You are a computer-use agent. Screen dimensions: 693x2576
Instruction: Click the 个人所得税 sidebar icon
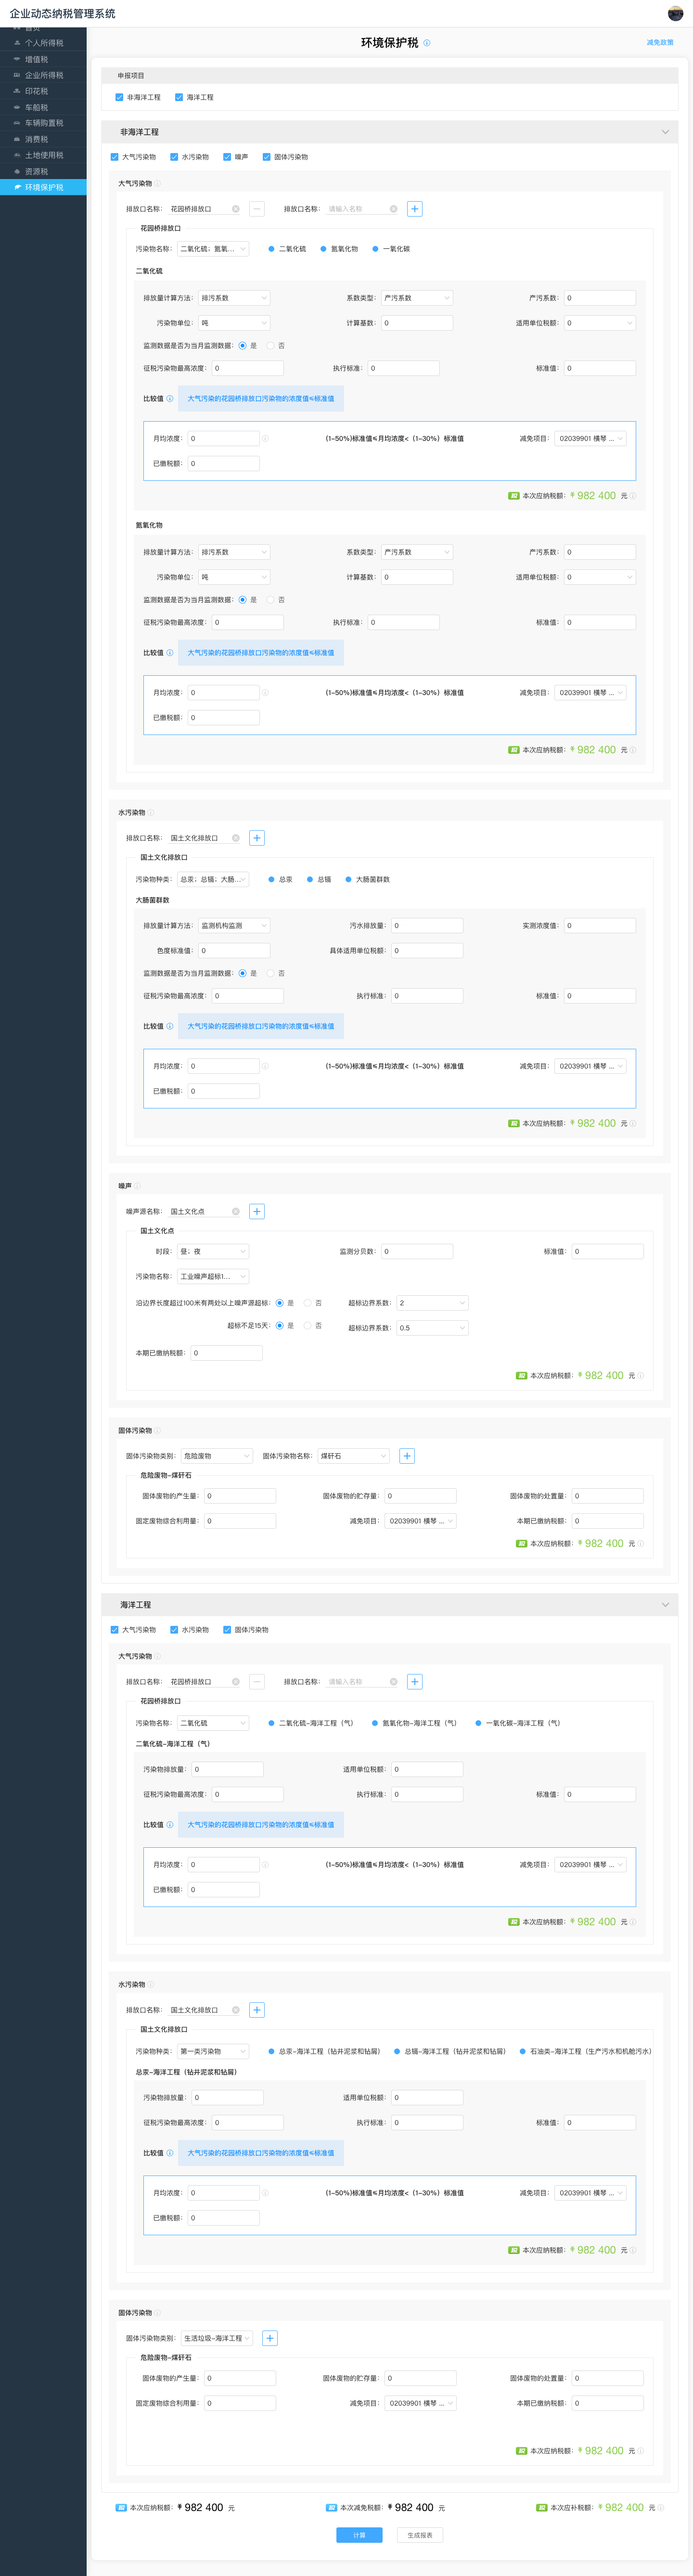pyautogui.click(x=17, y=43)
